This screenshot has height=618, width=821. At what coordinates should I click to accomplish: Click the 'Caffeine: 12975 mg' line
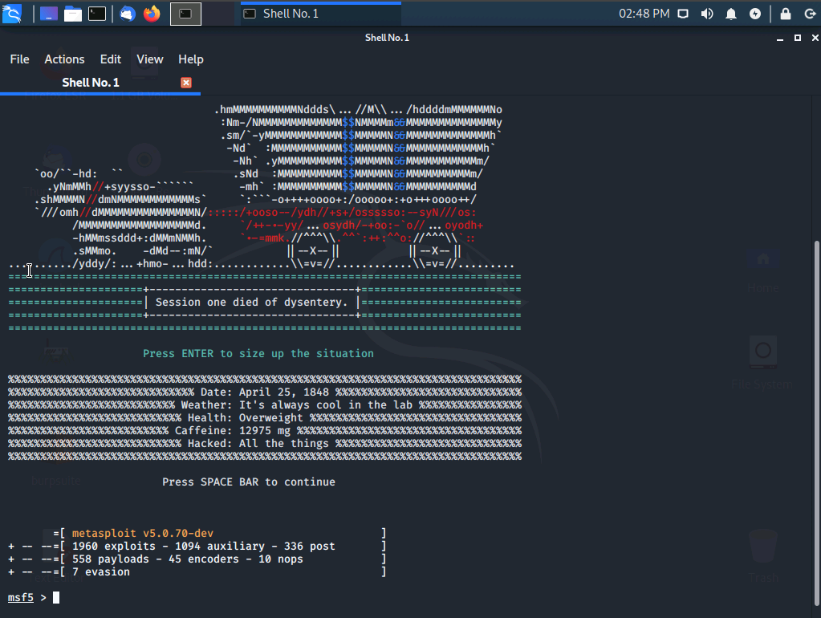233,430
